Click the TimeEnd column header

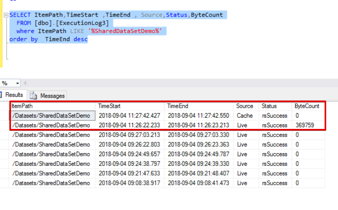pyautogui.click(x=199, y=106)
